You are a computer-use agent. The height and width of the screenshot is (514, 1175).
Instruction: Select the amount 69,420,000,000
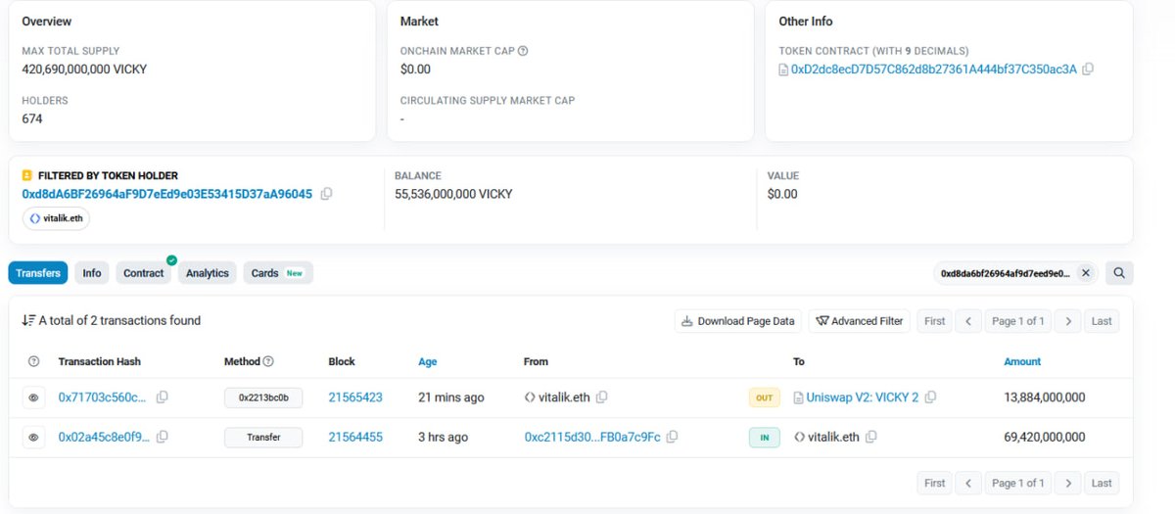[x=1045, y=437]
